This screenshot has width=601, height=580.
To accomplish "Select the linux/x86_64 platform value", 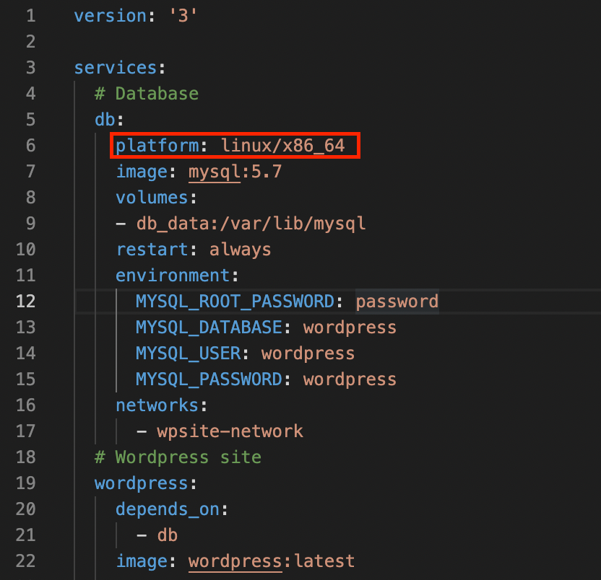I will (283, 146).
